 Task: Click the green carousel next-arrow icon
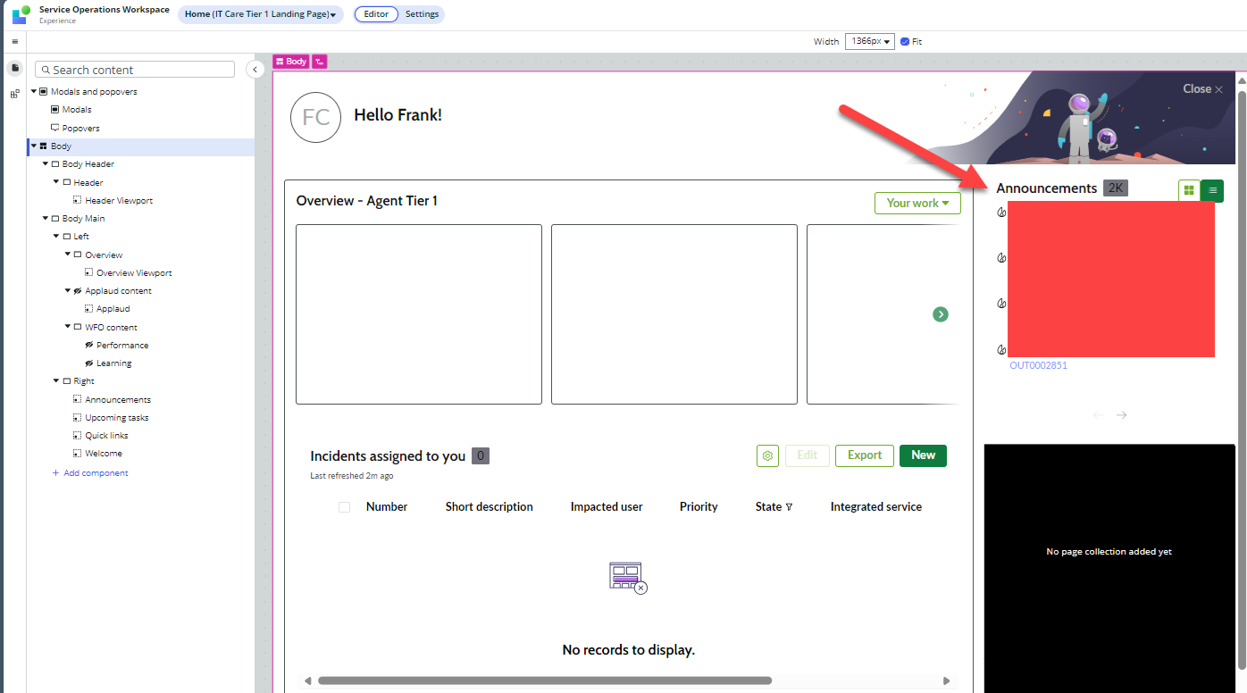pos(940,314)
